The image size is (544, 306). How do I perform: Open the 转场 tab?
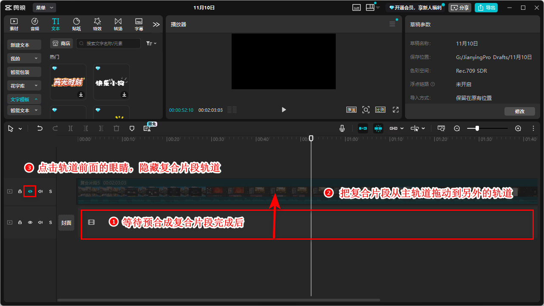click(x=118, y=24)
